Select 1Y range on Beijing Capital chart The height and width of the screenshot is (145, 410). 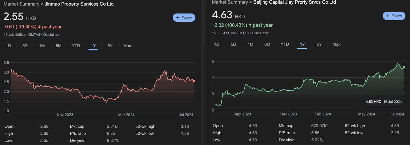pos(302,44)
